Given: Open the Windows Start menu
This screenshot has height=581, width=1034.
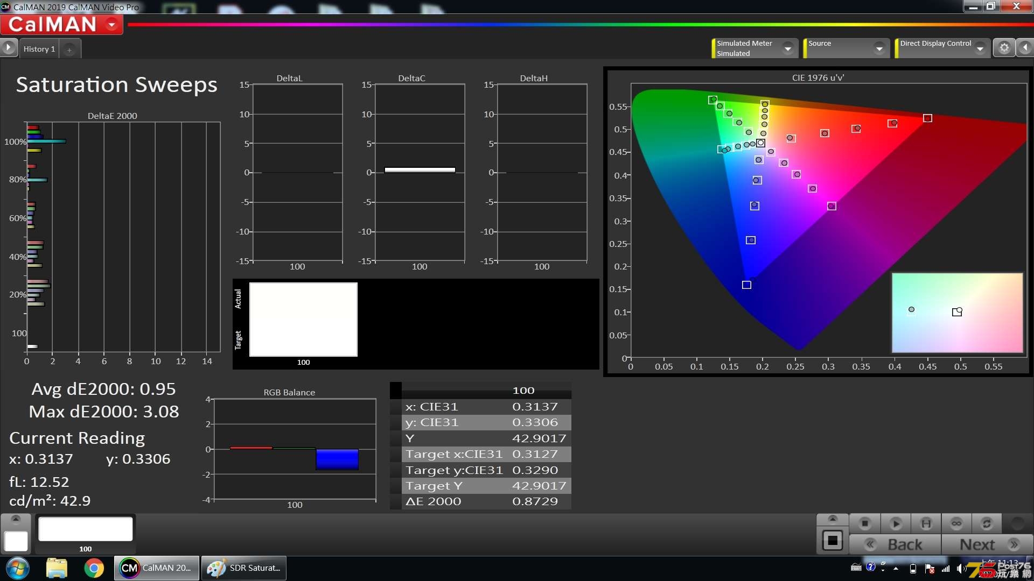Looking at the screenshot, I should 18,568.
